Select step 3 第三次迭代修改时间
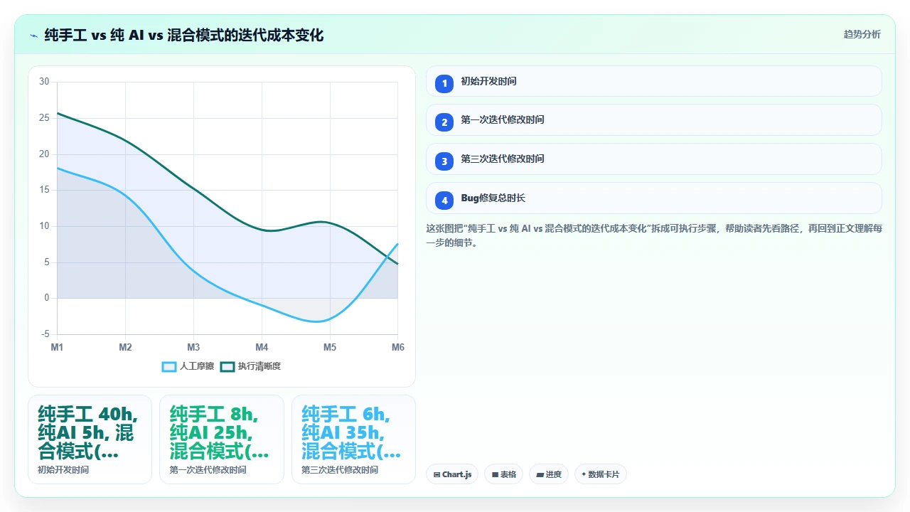 [653, 159]
